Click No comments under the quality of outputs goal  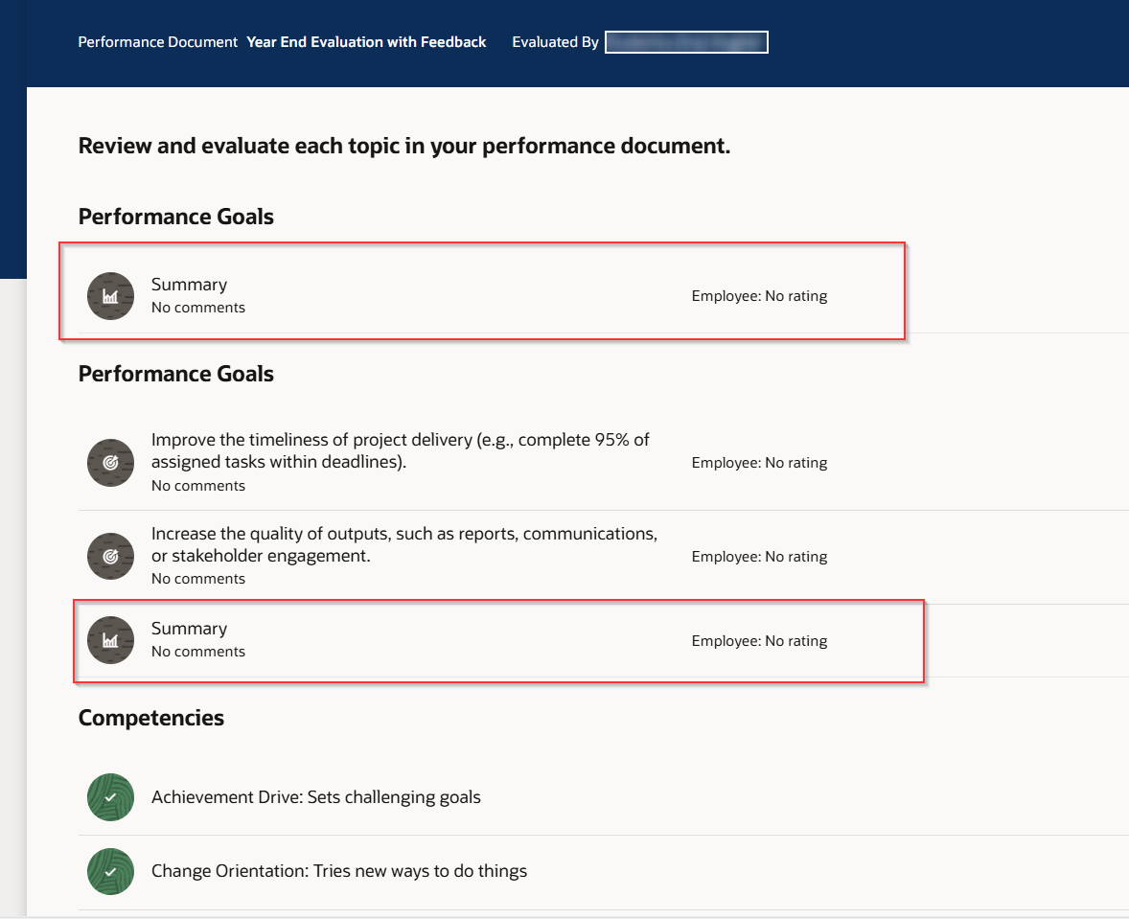pyautogui.click(x=198, y=579)
